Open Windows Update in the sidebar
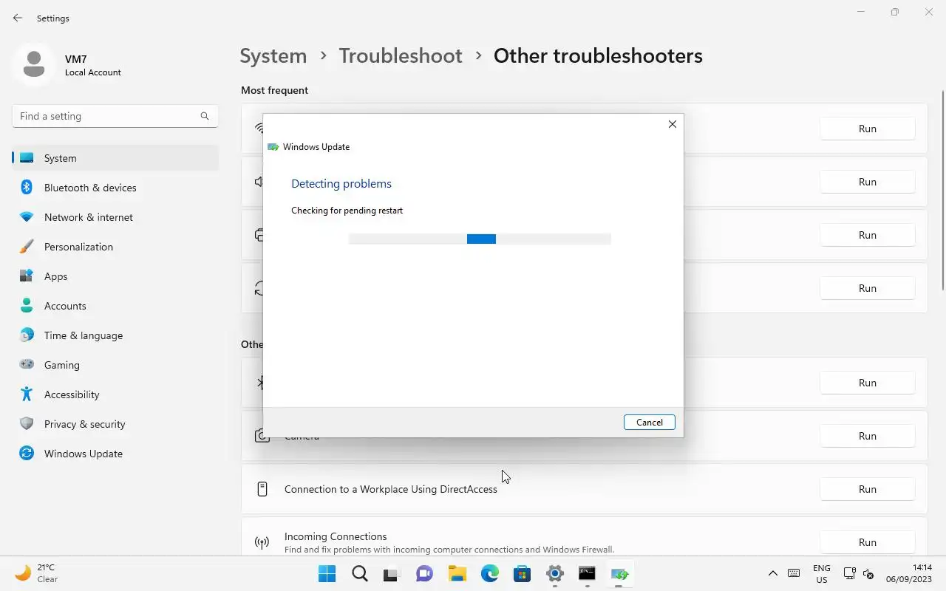The width and height of the screenshot is (946, 591). coord(115,454)
